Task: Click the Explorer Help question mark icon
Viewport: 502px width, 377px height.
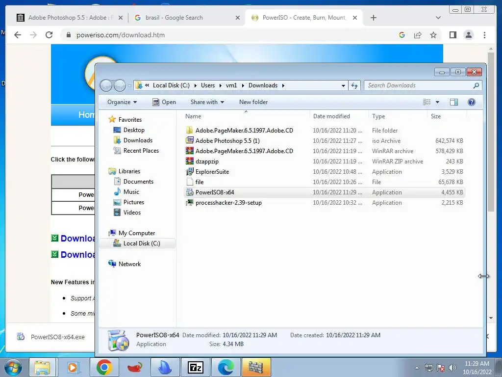Action: pyautogui.click(x=471, y=102)
